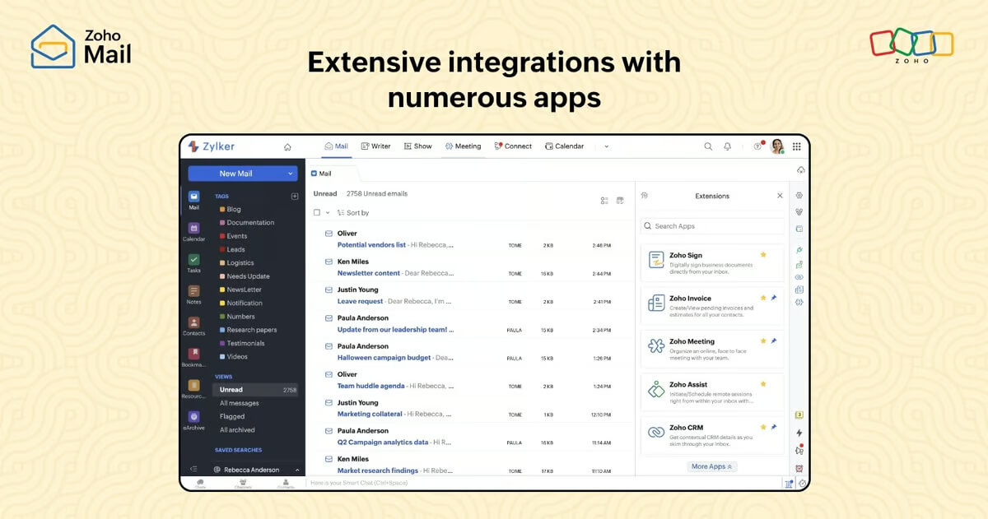Open the Contacts module in sidebar
This screenshot has width=988, height=519.
(193, 327)
